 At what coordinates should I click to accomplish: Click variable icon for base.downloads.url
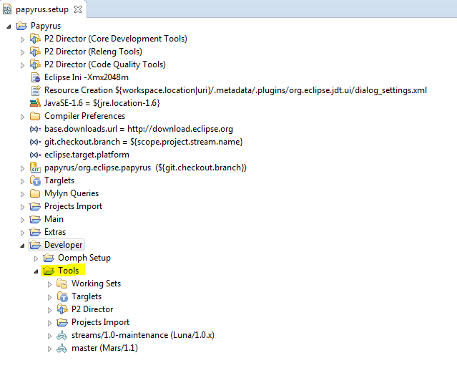35,129
